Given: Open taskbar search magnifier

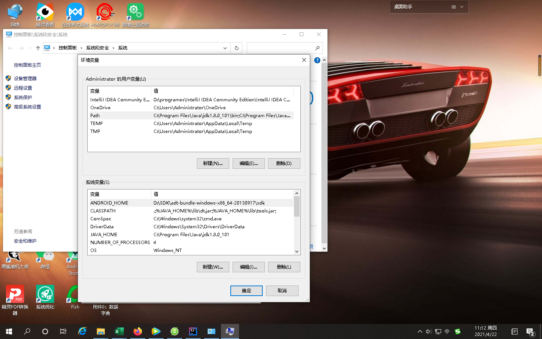Looking at the screenshot, I should point(27,331).
